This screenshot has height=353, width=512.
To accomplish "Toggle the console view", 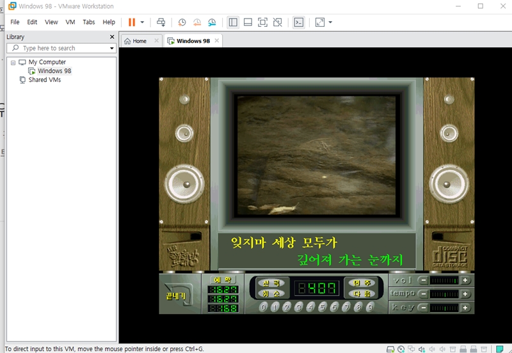I will 298,22.
